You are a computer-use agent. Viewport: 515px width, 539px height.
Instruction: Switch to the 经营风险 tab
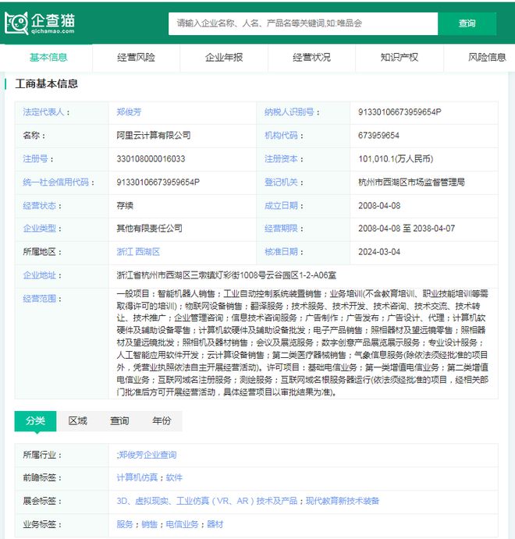(136, 58)
